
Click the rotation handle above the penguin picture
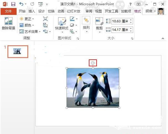pos(93,63)
